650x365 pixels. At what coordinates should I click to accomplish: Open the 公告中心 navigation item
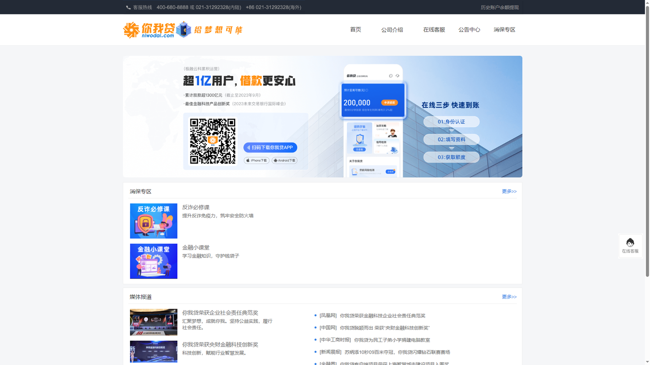pyautogui.click(x=469, y=30)
